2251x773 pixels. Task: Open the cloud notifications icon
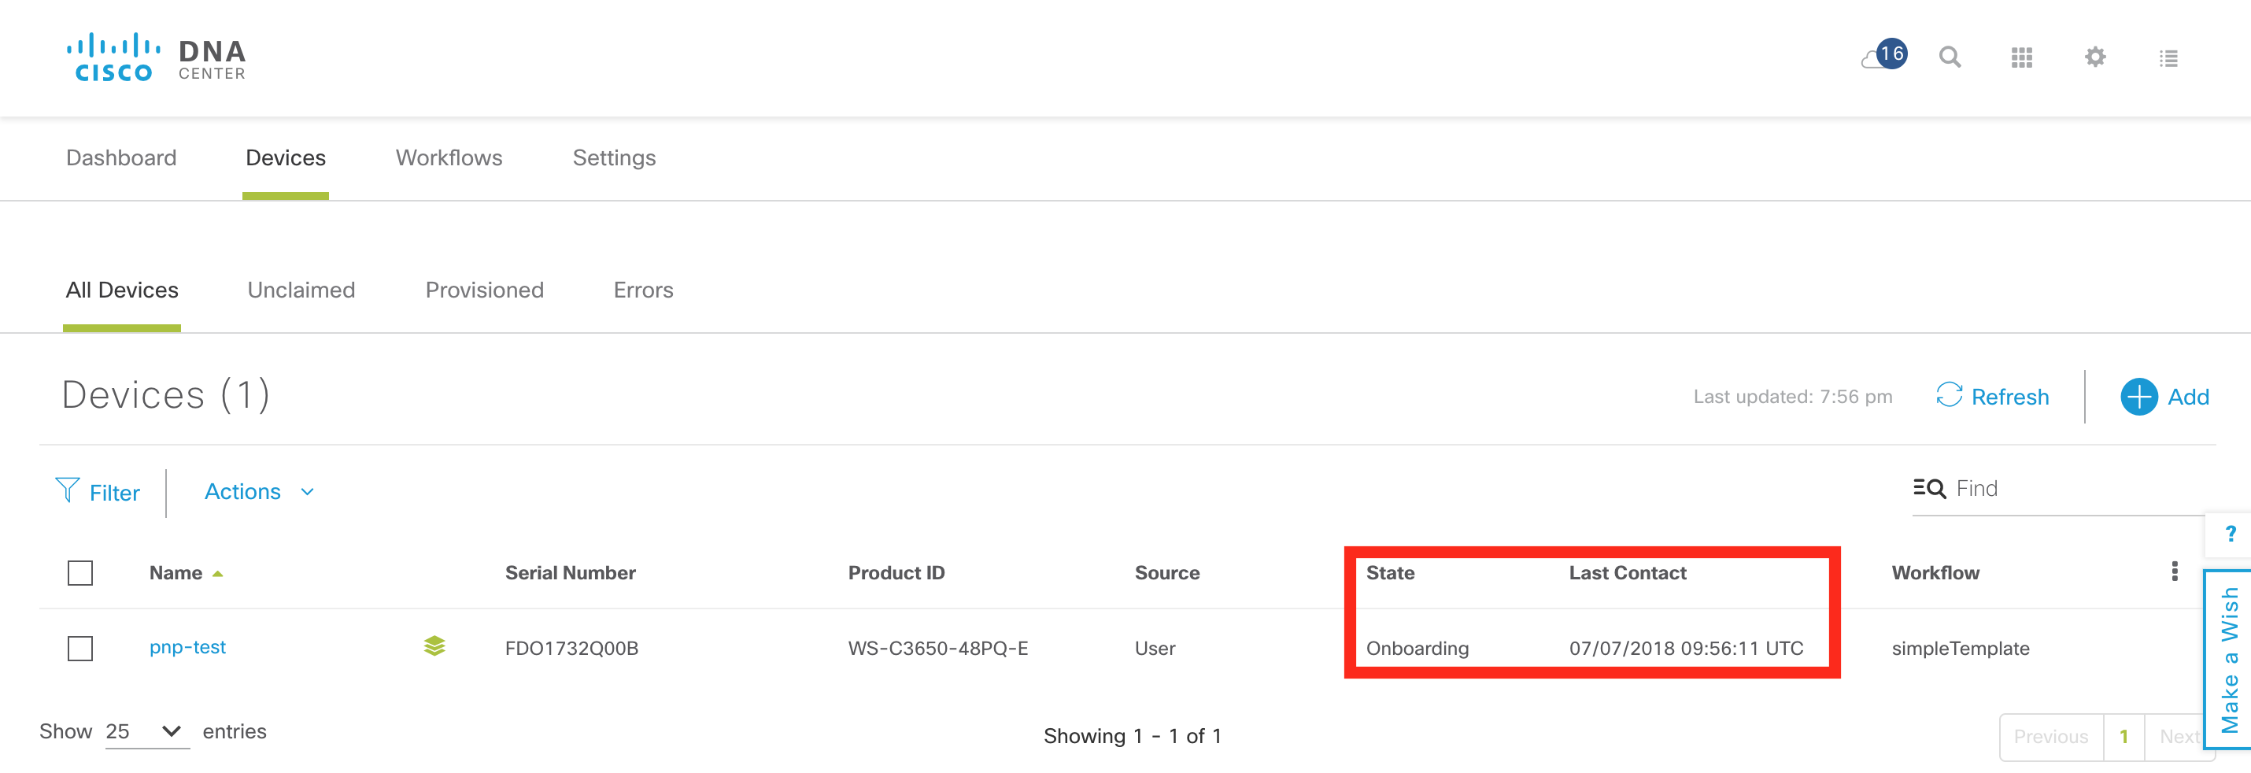[x=1882, y=57]
